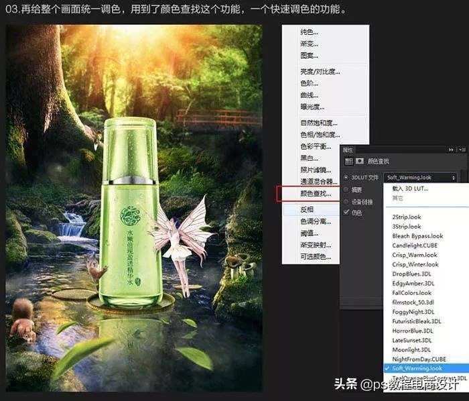Image resolution: width=469 pixels, height=401 pixels.
Task: Open the Properties panel flyout menu
Action: click(462, 150)
